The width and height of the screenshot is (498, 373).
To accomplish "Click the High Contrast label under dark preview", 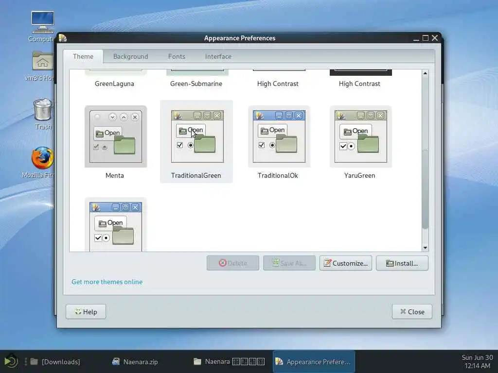I will (x=359, y=84).
